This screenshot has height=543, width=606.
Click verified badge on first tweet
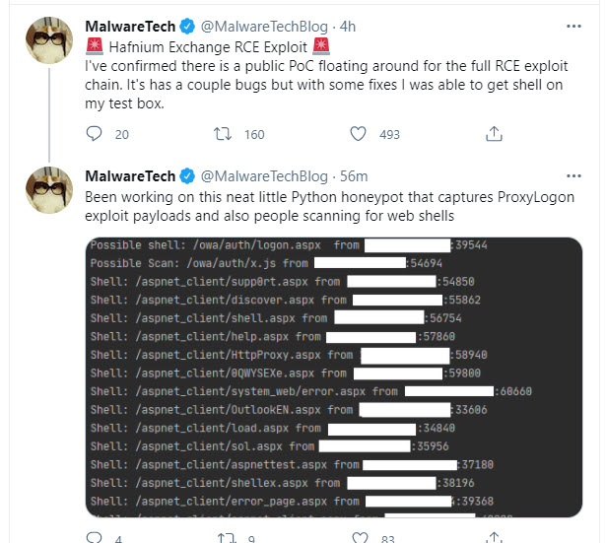point(188,27)
